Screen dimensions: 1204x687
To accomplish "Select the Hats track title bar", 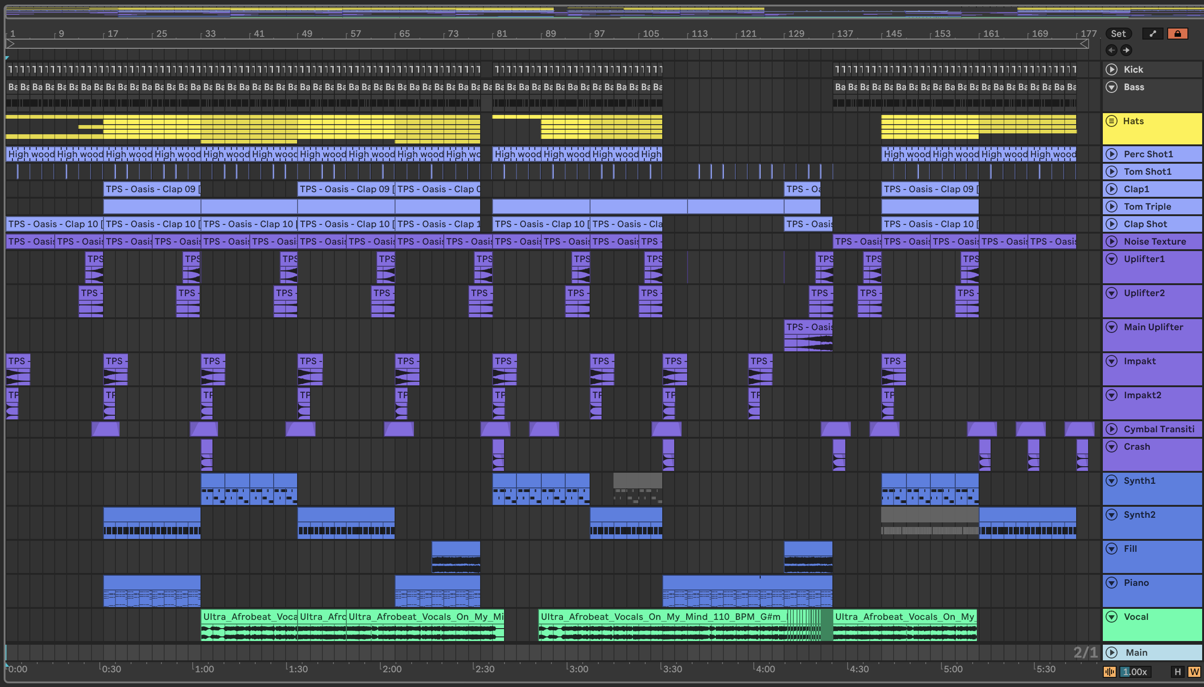I will point(1152,128).
